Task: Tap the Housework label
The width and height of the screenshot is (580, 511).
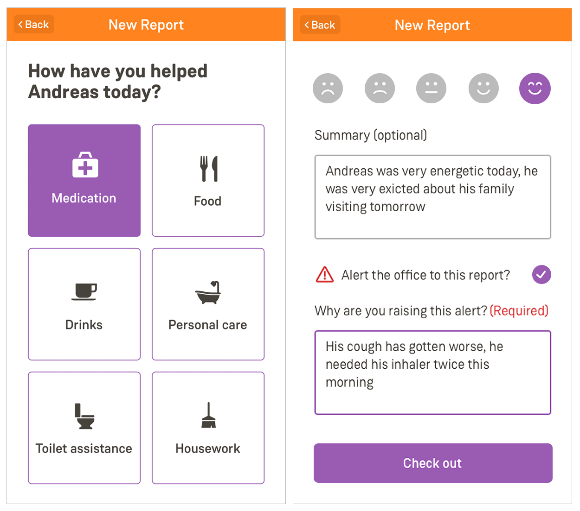Action: click(208, 448)
